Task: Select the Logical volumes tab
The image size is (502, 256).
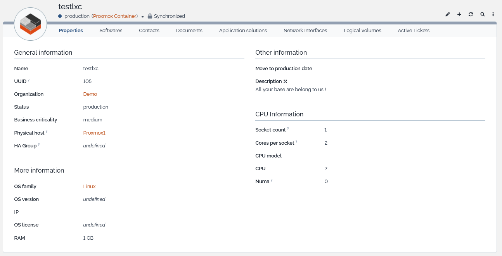Action: pyautogui.click(x=362, y=31)
